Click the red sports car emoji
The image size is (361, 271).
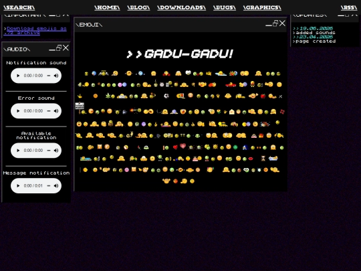[x=231, y=85]
